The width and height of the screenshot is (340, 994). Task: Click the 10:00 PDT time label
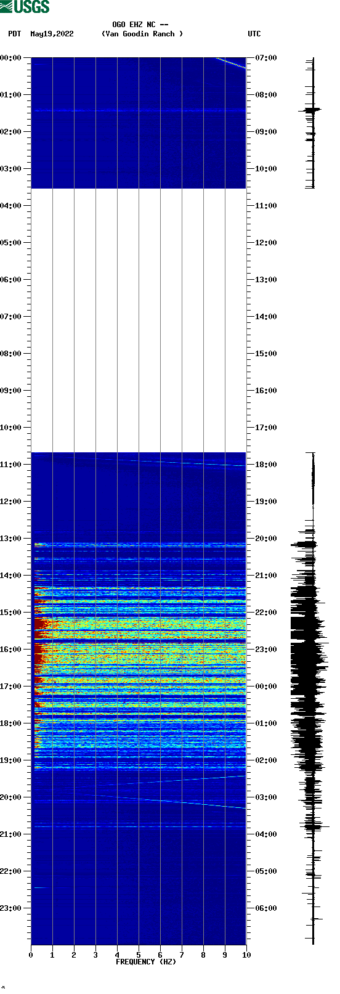[x=11, y=428]
